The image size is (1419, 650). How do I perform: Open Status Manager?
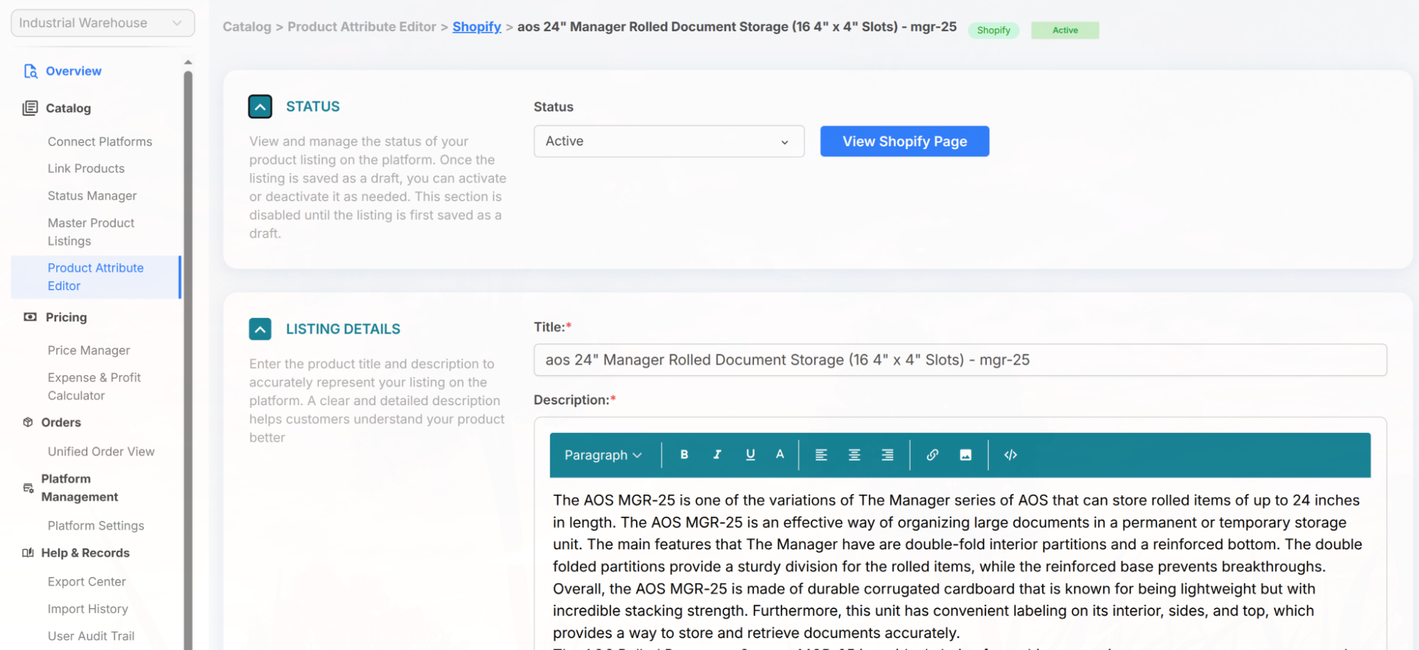92,196
